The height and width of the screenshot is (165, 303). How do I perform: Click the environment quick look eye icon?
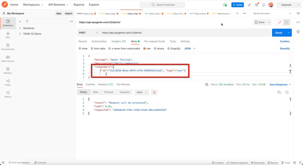point(298,14)
